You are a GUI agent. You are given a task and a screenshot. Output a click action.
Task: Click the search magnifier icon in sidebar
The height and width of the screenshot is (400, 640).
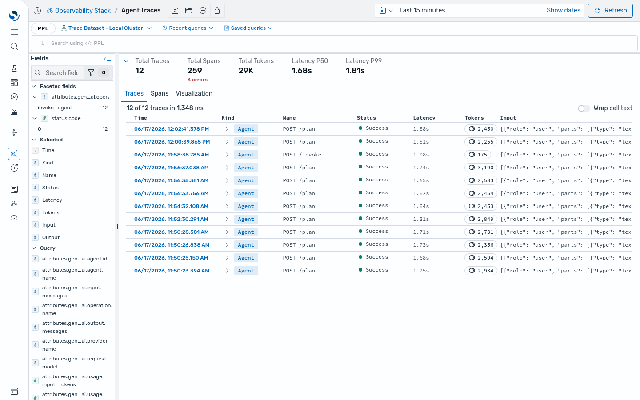point(14,46)
